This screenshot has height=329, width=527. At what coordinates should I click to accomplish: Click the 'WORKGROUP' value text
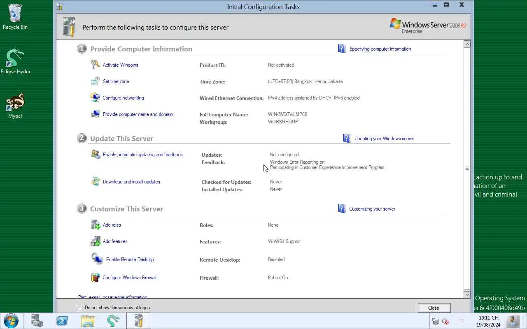tap(283, 122)
